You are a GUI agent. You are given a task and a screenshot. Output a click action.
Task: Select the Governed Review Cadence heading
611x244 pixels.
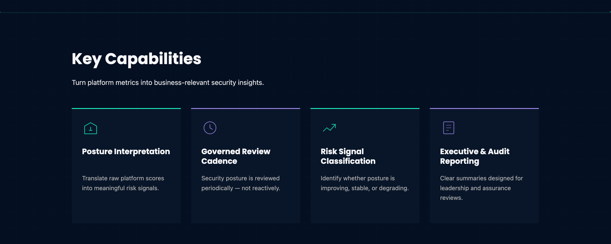coord(236,156)
